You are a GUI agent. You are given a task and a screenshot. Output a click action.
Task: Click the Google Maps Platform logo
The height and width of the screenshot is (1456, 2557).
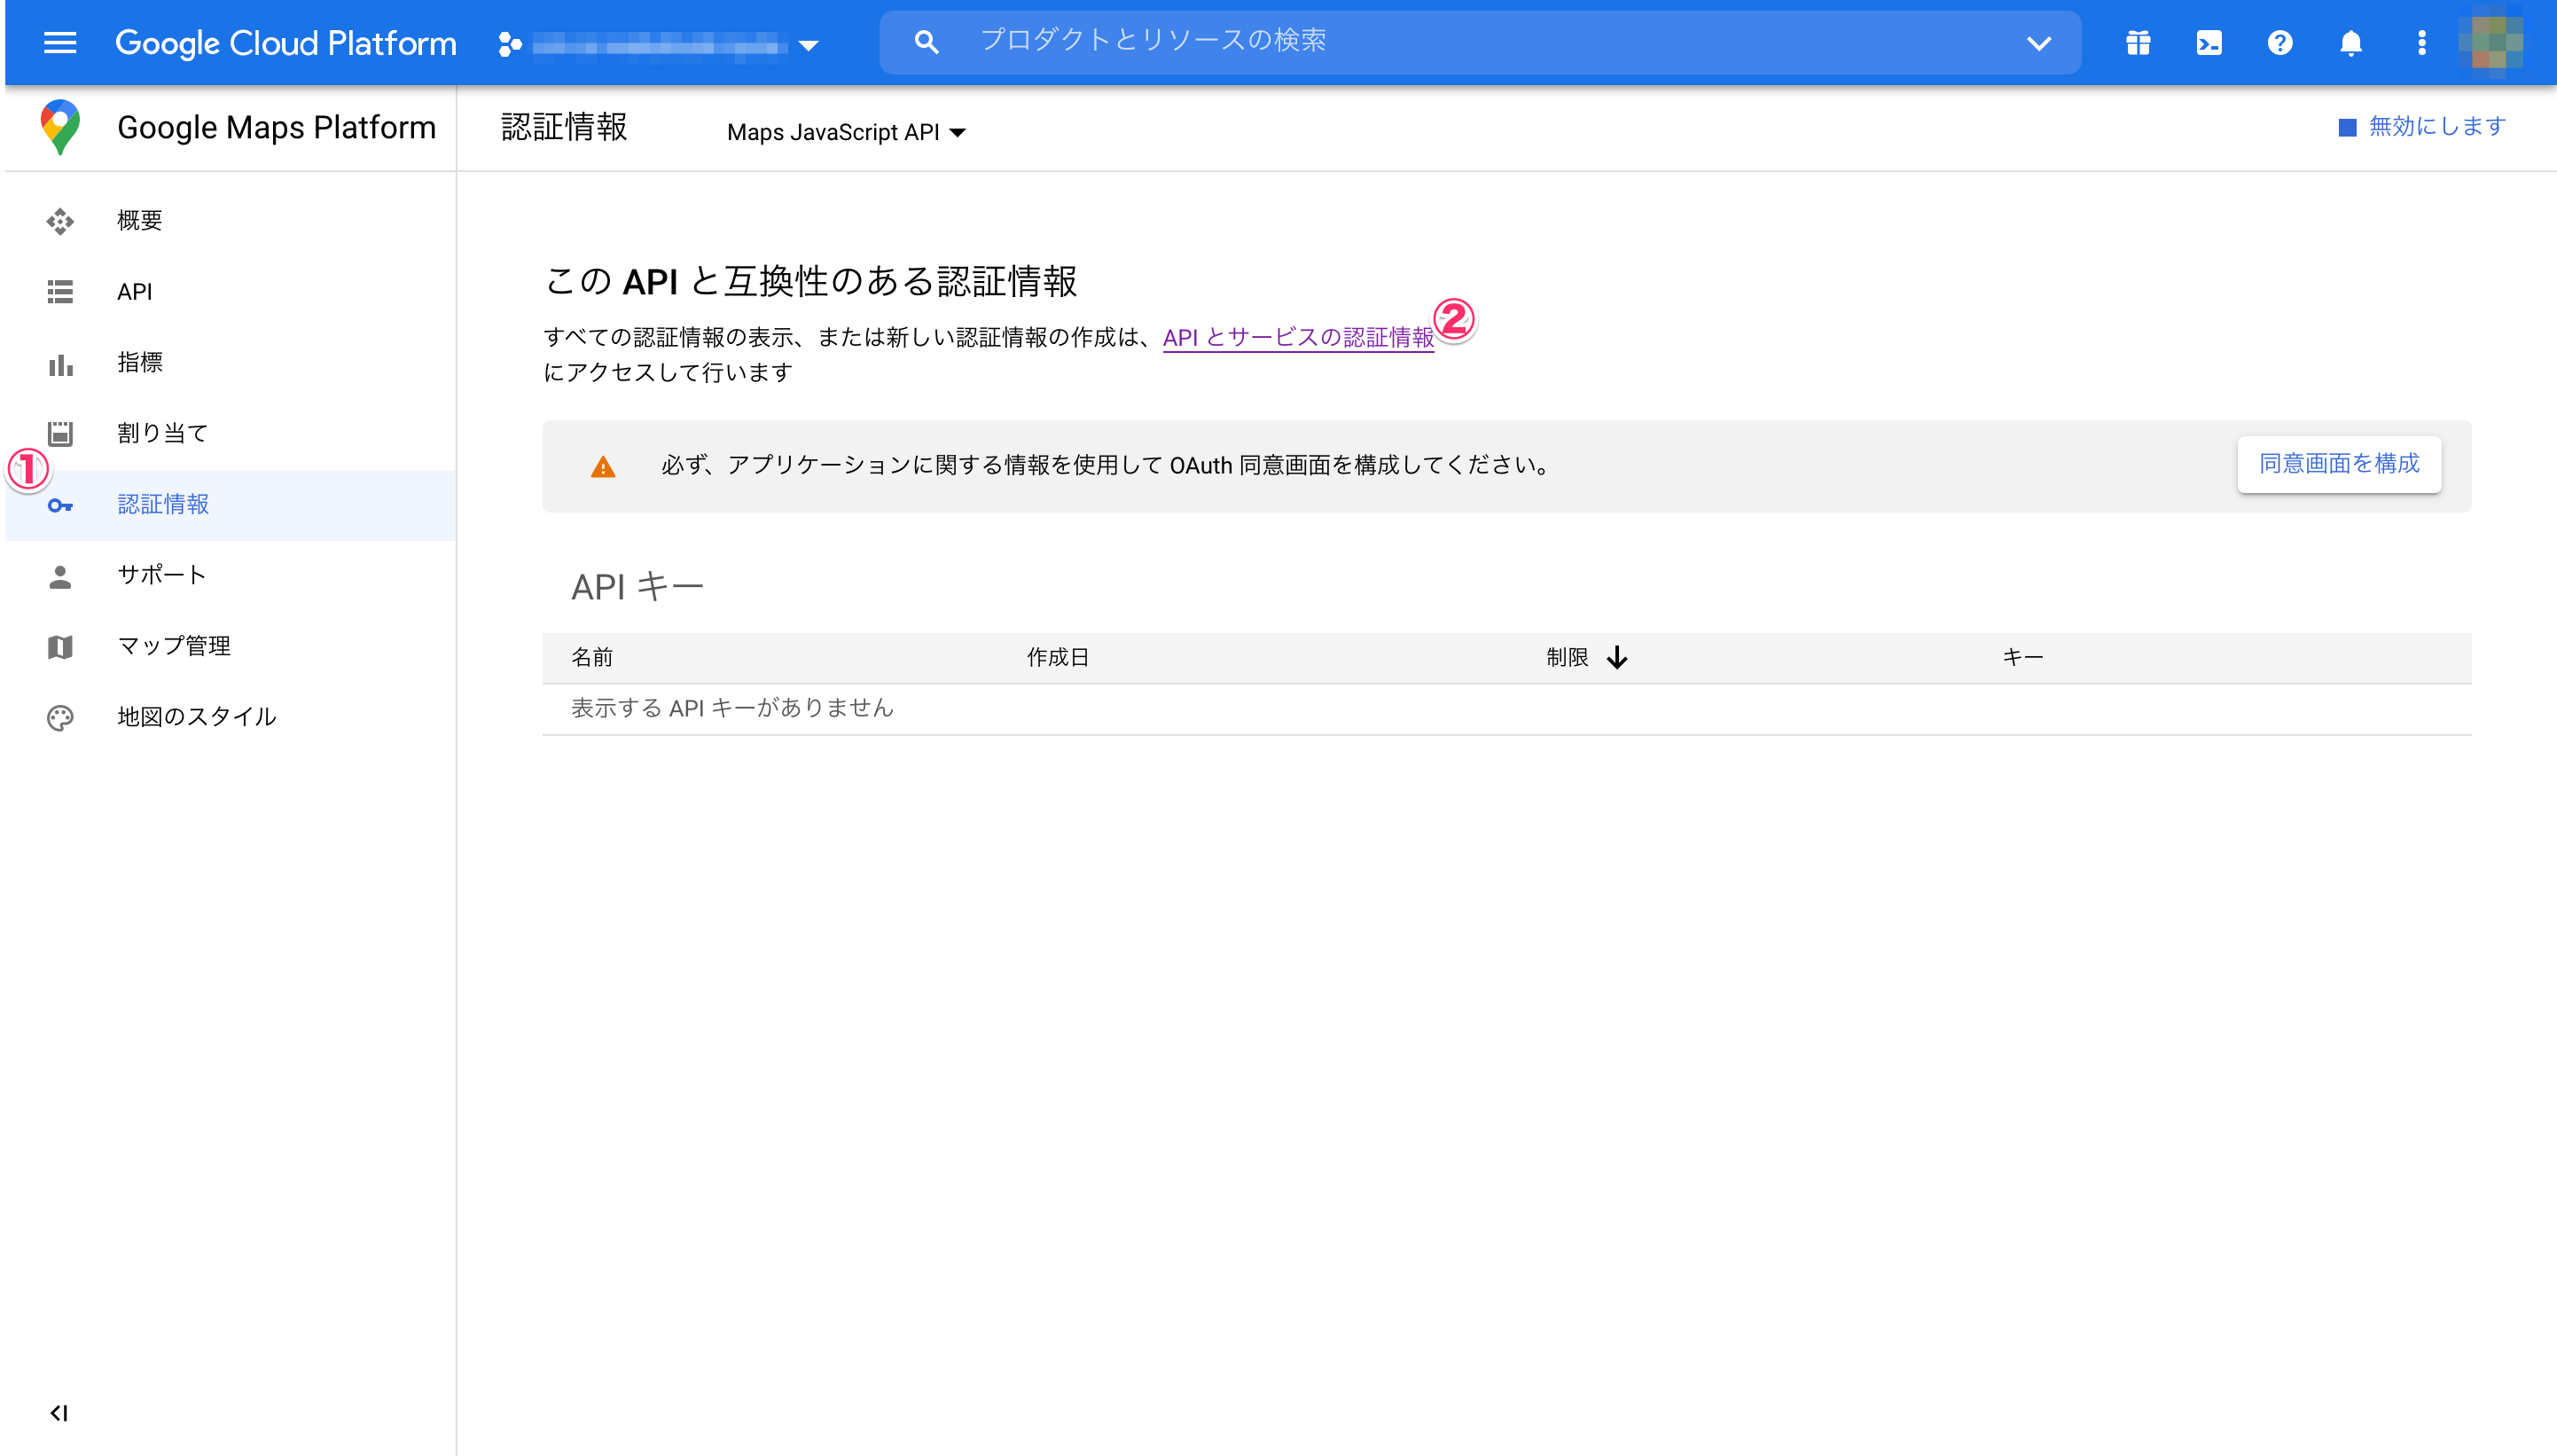coord(60,127)
